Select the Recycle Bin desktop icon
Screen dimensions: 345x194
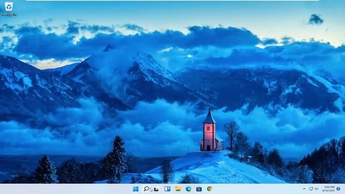coord(9,9)
